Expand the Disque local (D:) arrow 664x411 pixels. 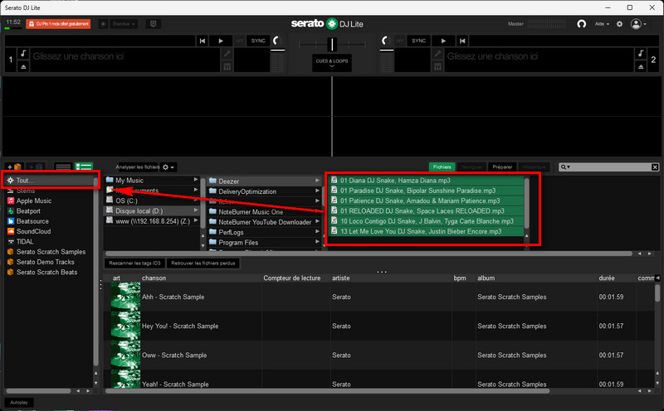click(x=196, y=210)
